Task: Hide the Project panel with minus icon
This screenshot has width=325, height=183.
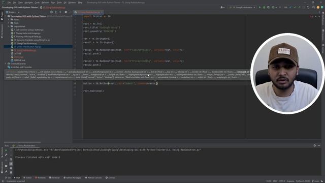Action: tap(70, 12)
